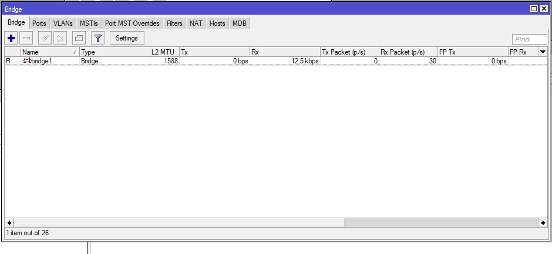Open the NAT tab
This screenshot has height=254, width=552.
[196, 23]
